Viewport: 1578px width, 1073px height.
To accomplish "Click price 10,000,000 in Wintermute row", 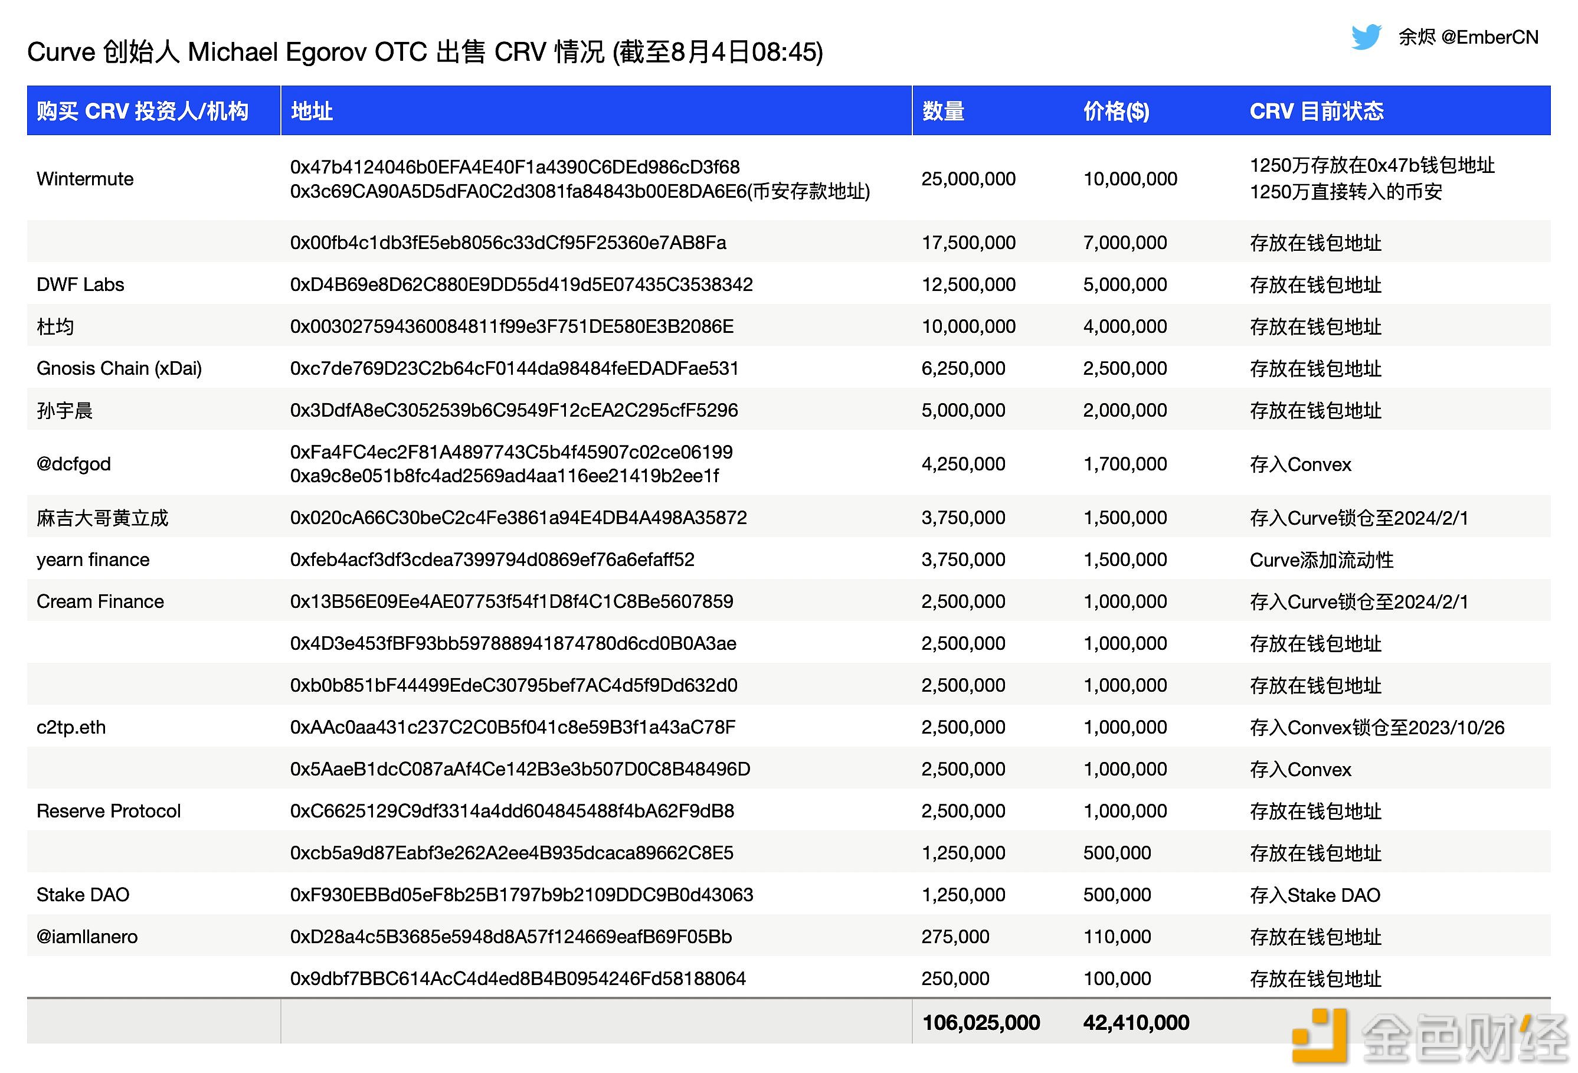I will [1130, 179].
